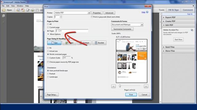The image size is (197, 110).
Task: Click the Sign document pen toolbar icon
Action: pos(28,10)
